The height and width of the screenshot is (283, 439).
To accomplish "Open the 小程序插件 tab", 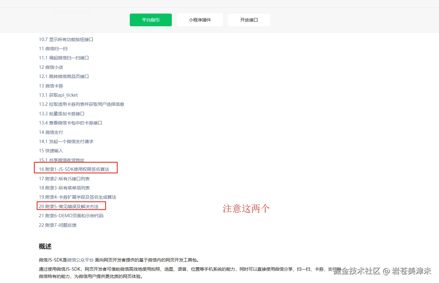I will pyautogui.click(x=200, y=20).
